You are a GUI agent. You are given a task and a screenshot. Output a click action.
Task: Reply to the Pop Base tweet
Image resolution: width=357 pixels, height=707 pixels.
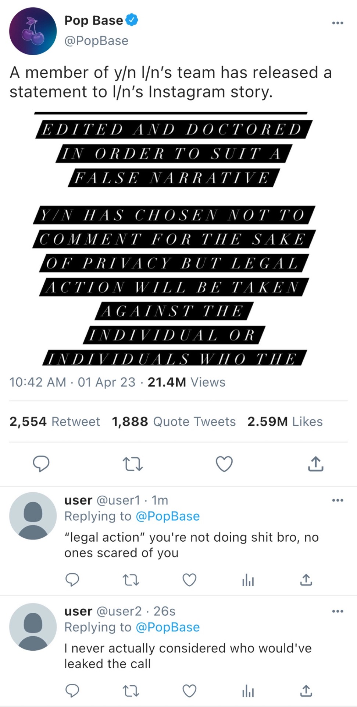[x=41, y=464]
